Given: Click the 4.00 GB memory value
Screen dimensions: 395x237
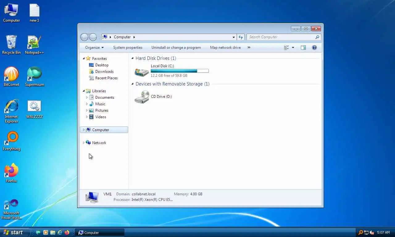Looking at the screenshot, I should [x=196, y=194].
